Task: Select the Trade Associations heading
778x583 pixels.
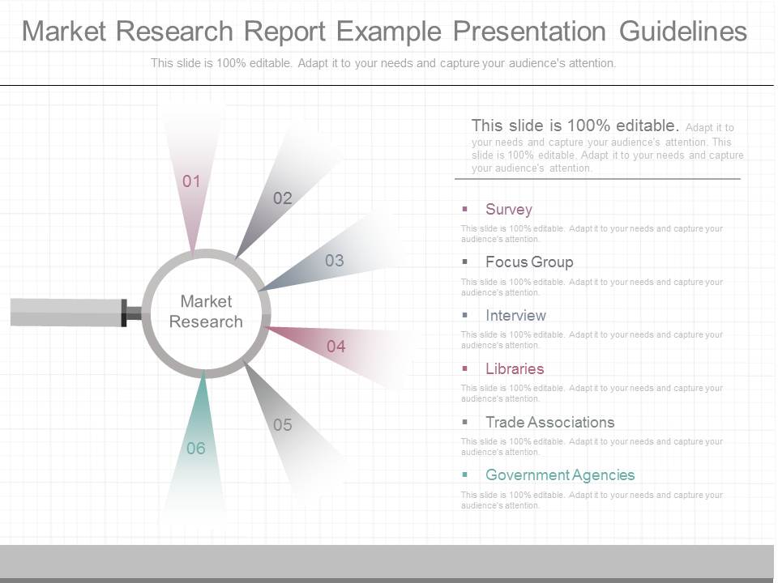Action: point(549,423)
